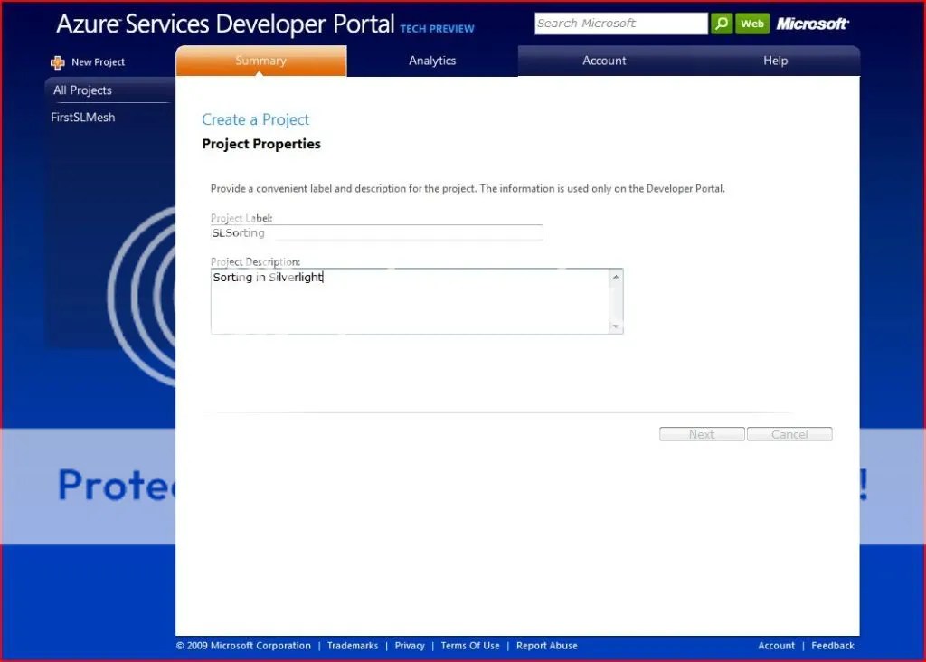
Task: Open the Summary tab
Action: click(x=260, y=61)
